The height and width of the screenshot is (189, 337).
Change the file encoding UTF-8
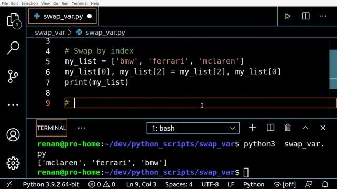[x=210, y=184]
